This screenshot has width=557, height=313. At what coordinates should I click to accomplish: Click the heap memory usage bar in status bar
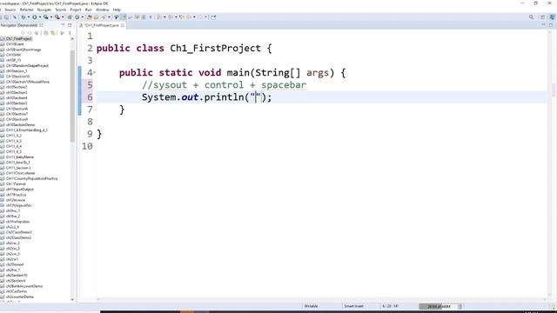[x=438, y=306]
